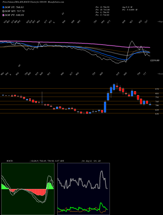The image size is (163, 215).
Task: Click the 743 price axis level
Action: tap(157, 102)
